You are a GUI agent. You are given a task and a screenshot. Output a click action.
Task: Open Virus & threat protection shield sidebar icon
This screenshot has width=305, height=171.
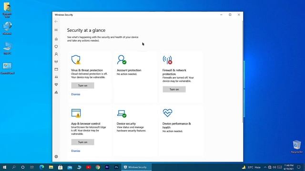point(56,47)
